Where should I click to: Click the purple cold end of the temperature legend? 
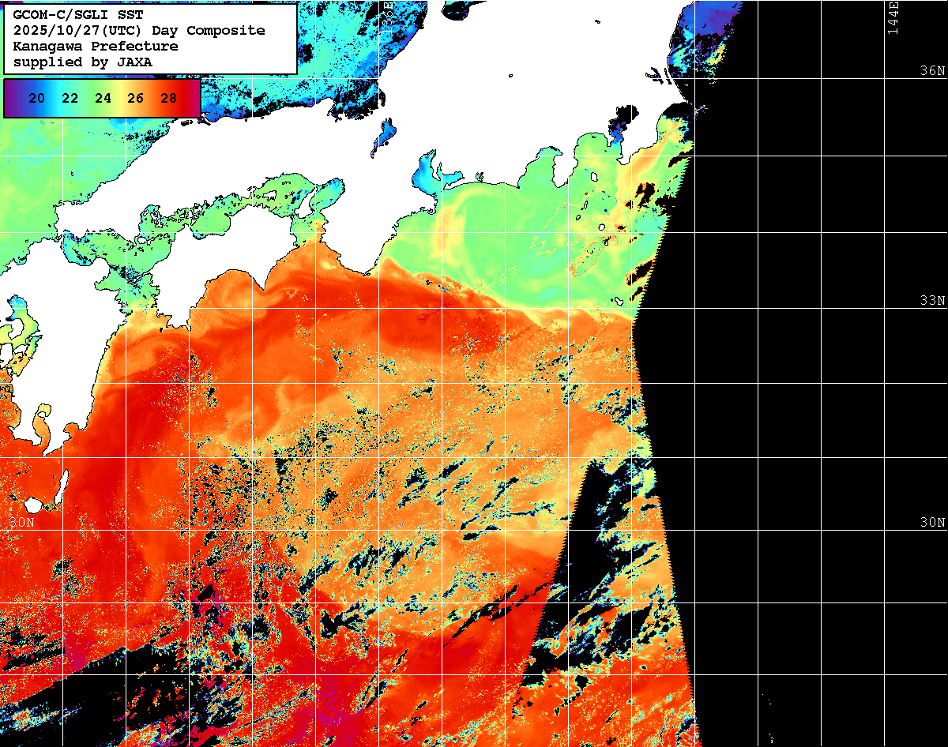coord(11,98)
